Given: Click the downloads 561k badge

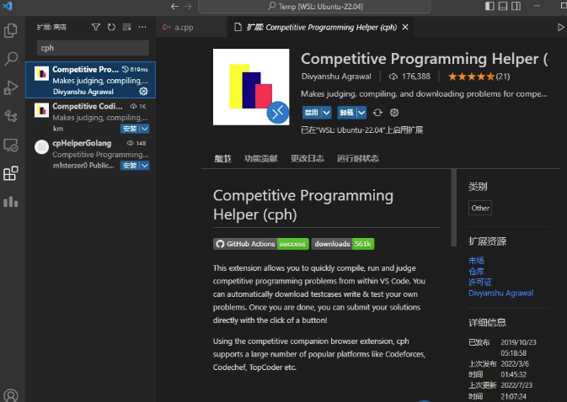Looking at the screenshot, I should tap(342, 244).
